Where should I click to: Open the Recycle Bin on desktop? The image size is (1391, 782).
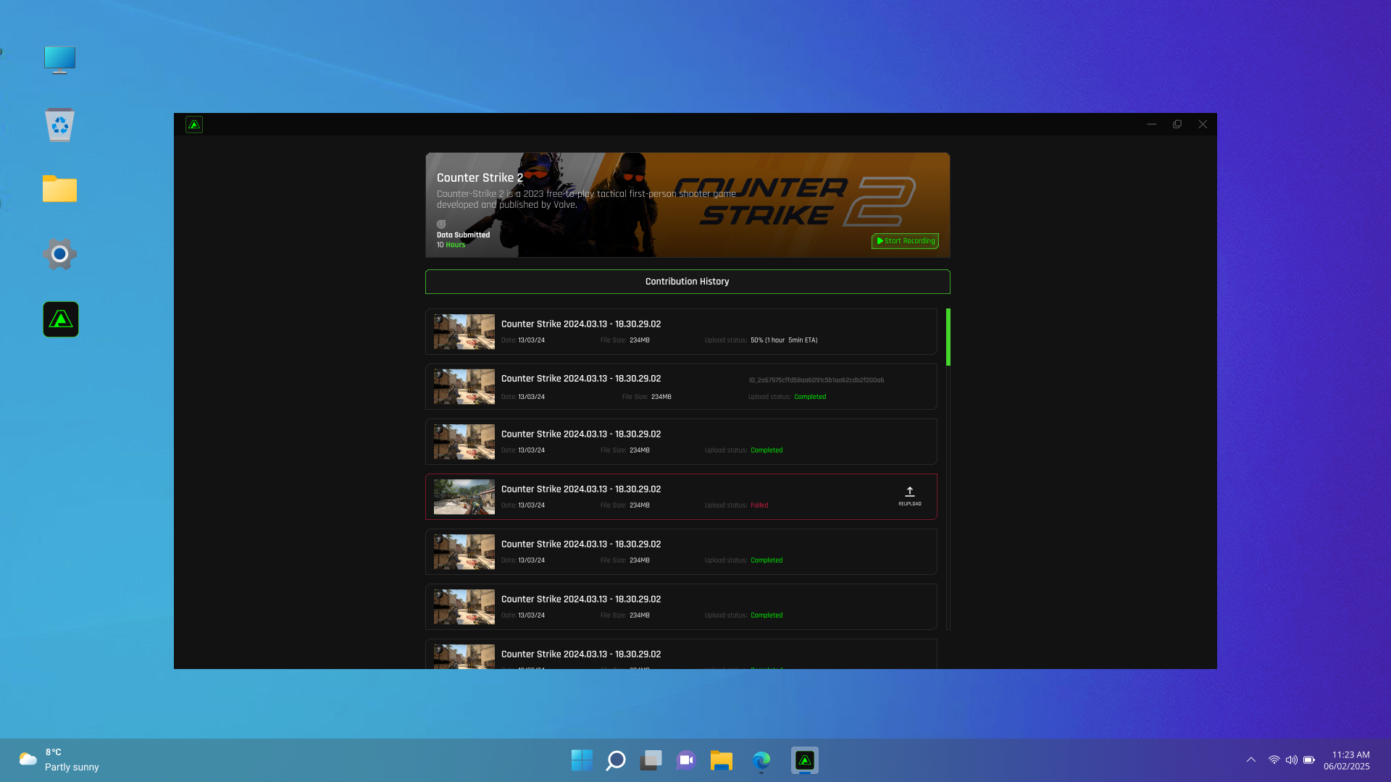point(59,125)
